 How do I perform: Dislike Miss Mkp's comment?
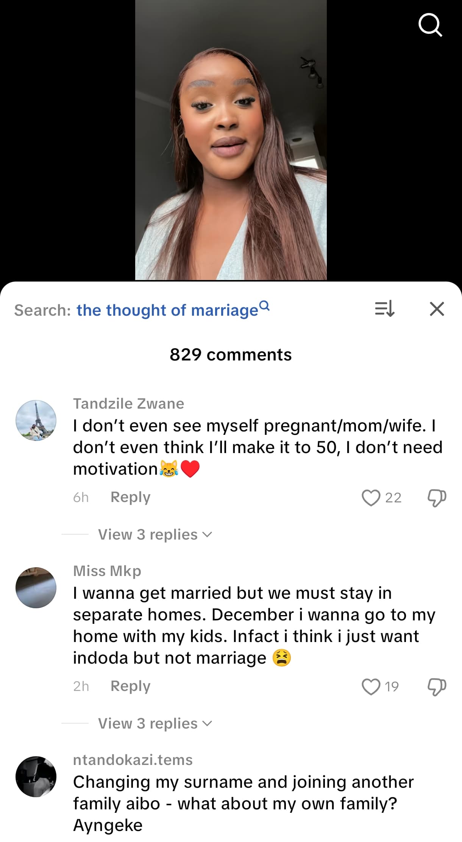point(437,686)
